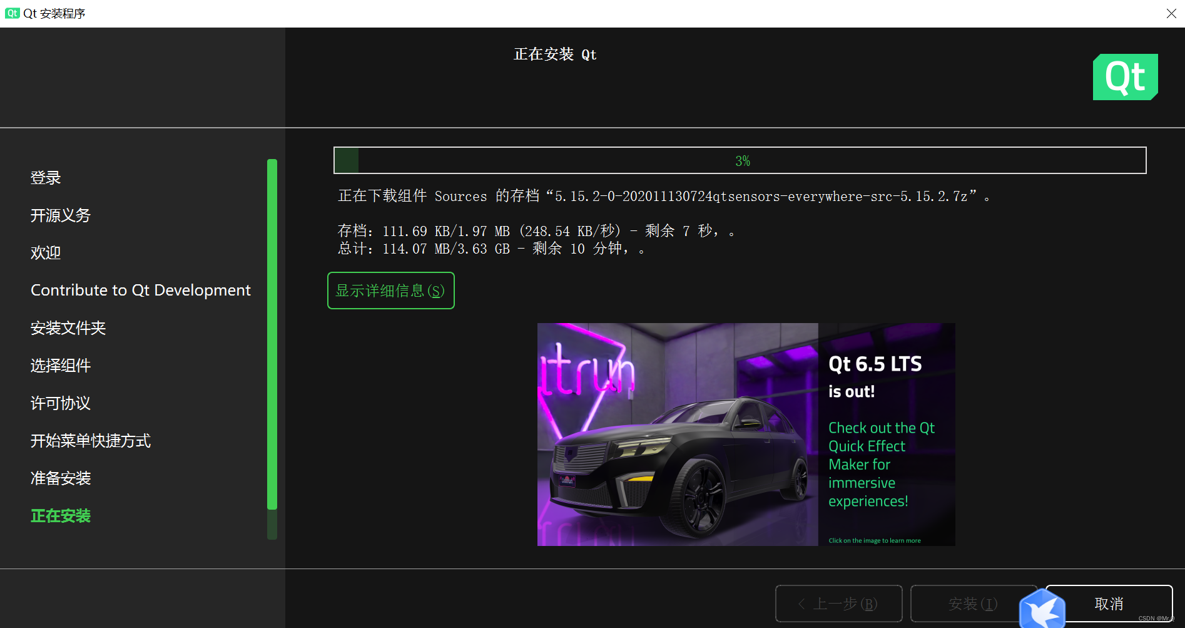Select the 登录 step in sidebar

pyautogui.click(x=46, y=178)
